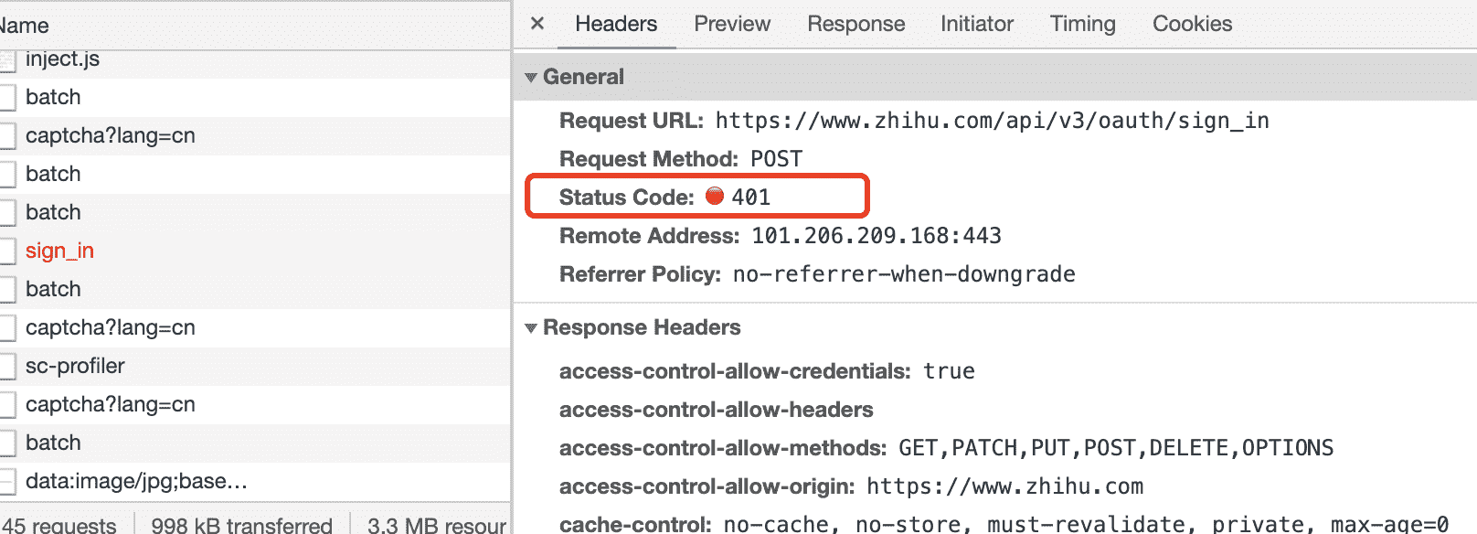The height and width of the screenshot is (534, 1477).
Task: Click the file icon beside sign_in
Action: [x=7, y=251]
